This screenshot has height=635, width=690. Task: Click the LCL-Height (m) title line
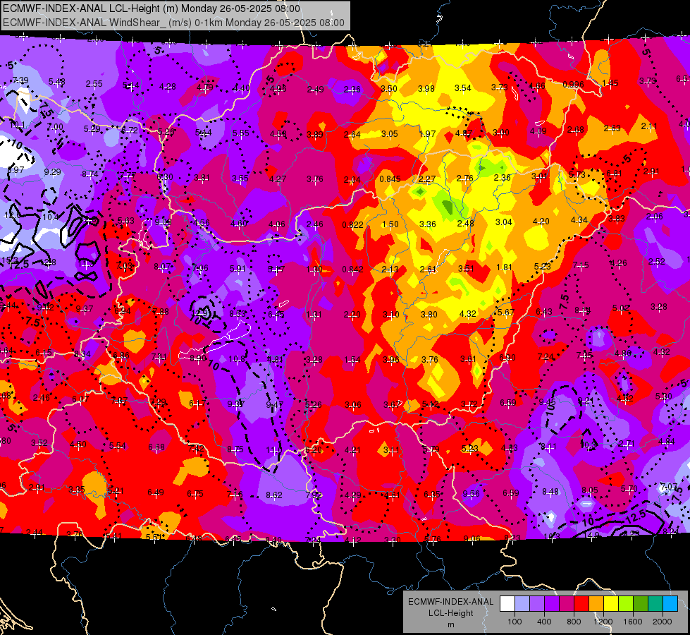[x=152, y=8]
